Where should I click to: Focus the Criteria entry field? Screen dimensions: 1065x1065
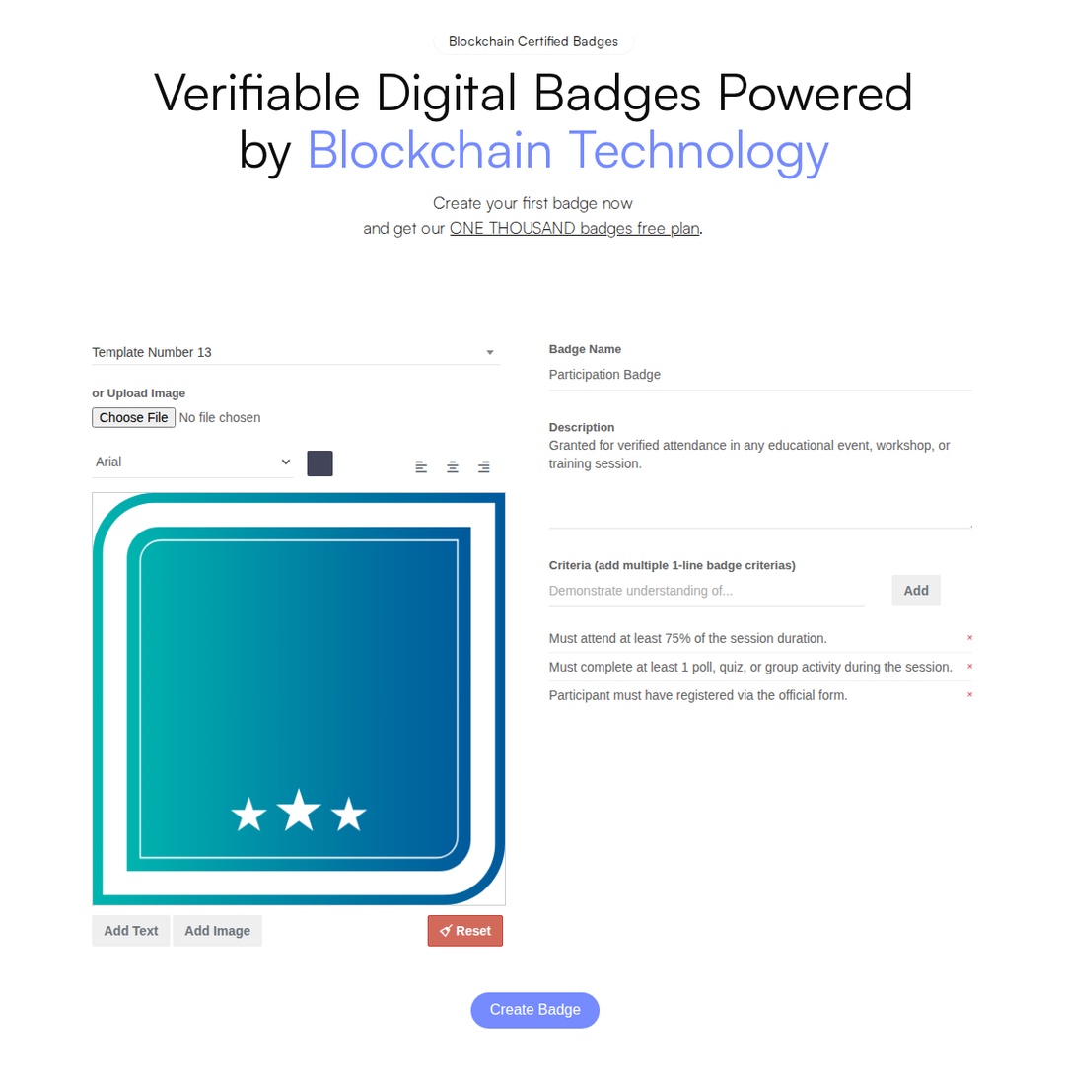click(706, 591)
